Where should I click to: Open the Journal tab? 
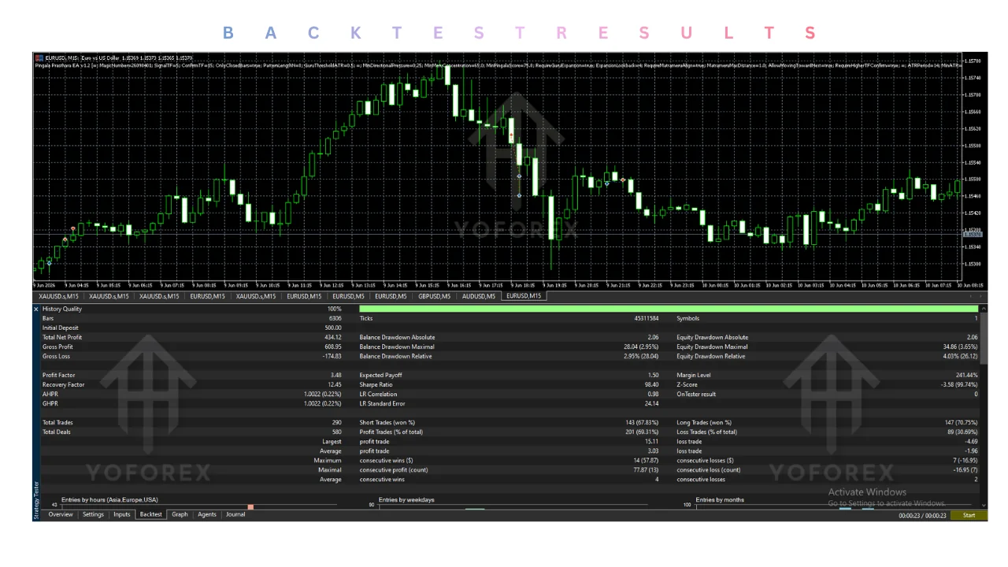[235, 514]
